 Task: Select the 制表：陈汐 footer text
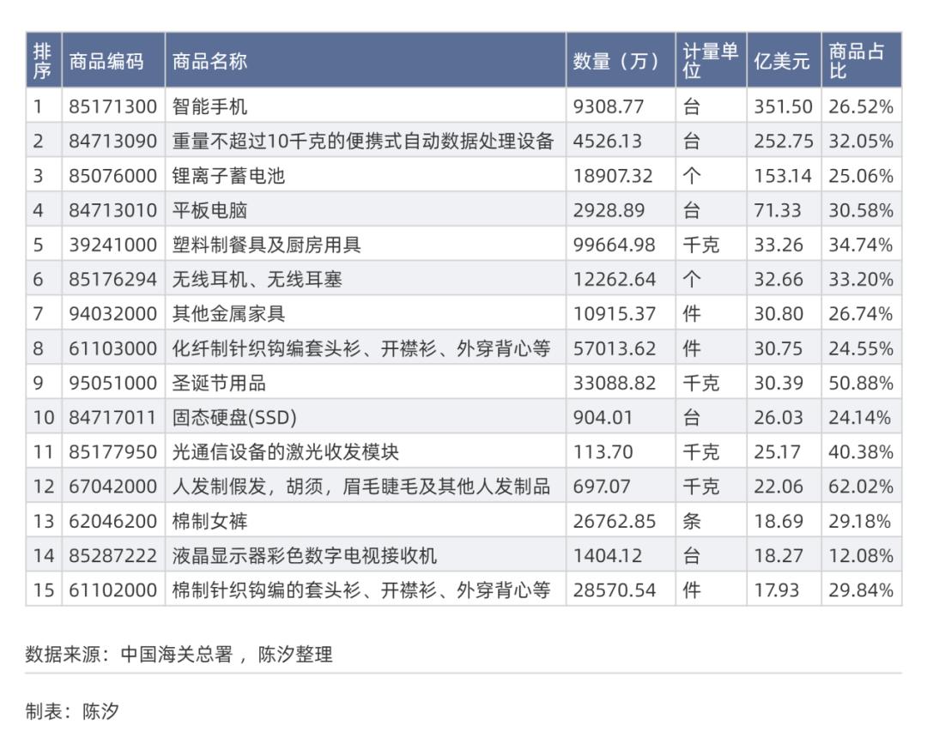(x=71, y=711)
